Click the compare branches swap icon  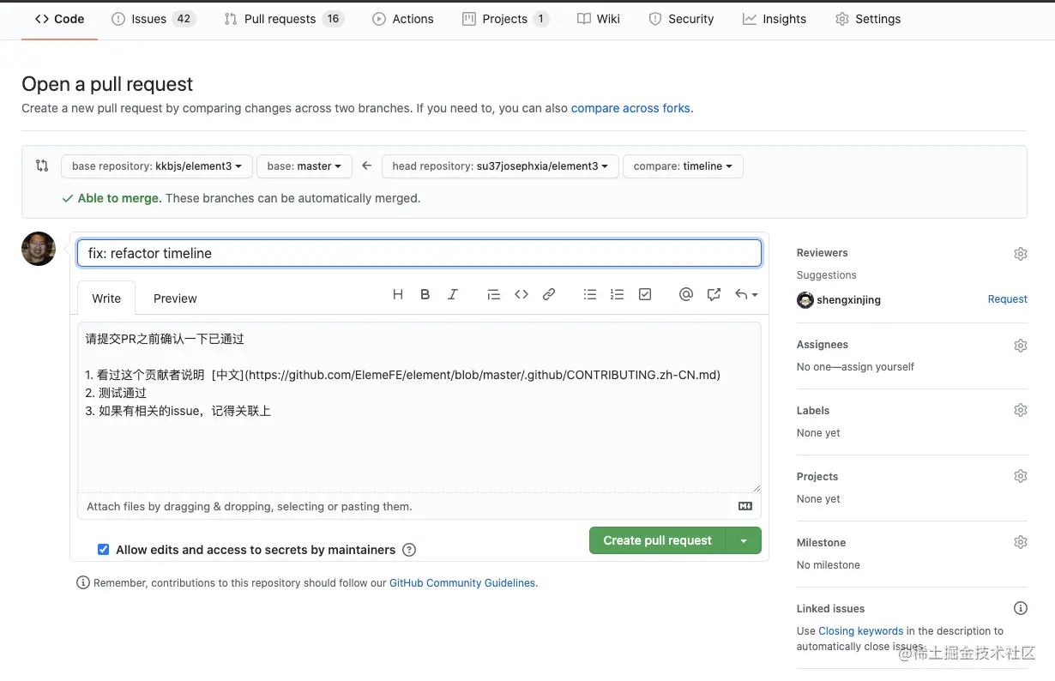[x=42, y=166]
